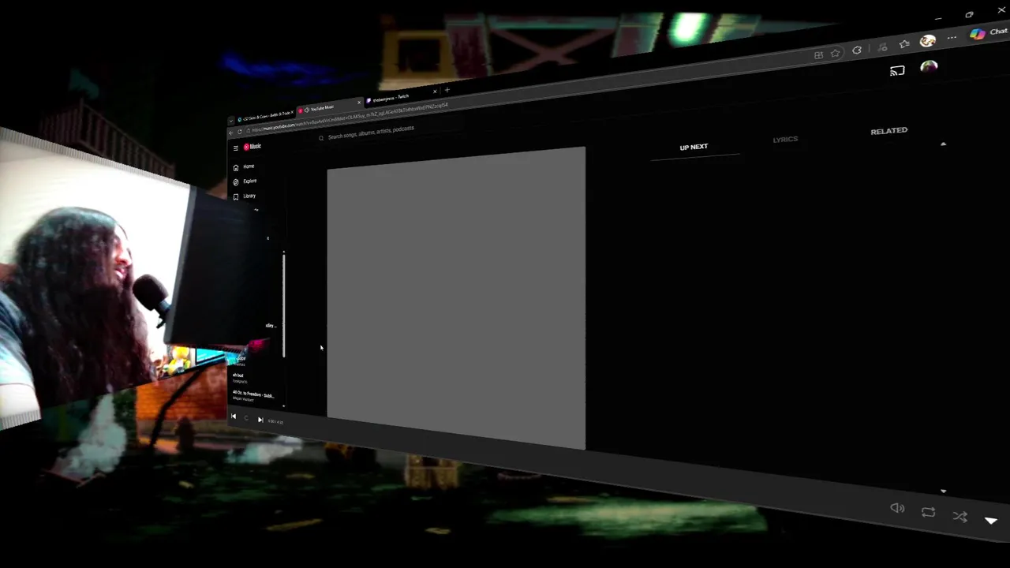Reload the page with refresh icon
Viewport: 1010px width, 568px height.
click(x=240, y=132)
